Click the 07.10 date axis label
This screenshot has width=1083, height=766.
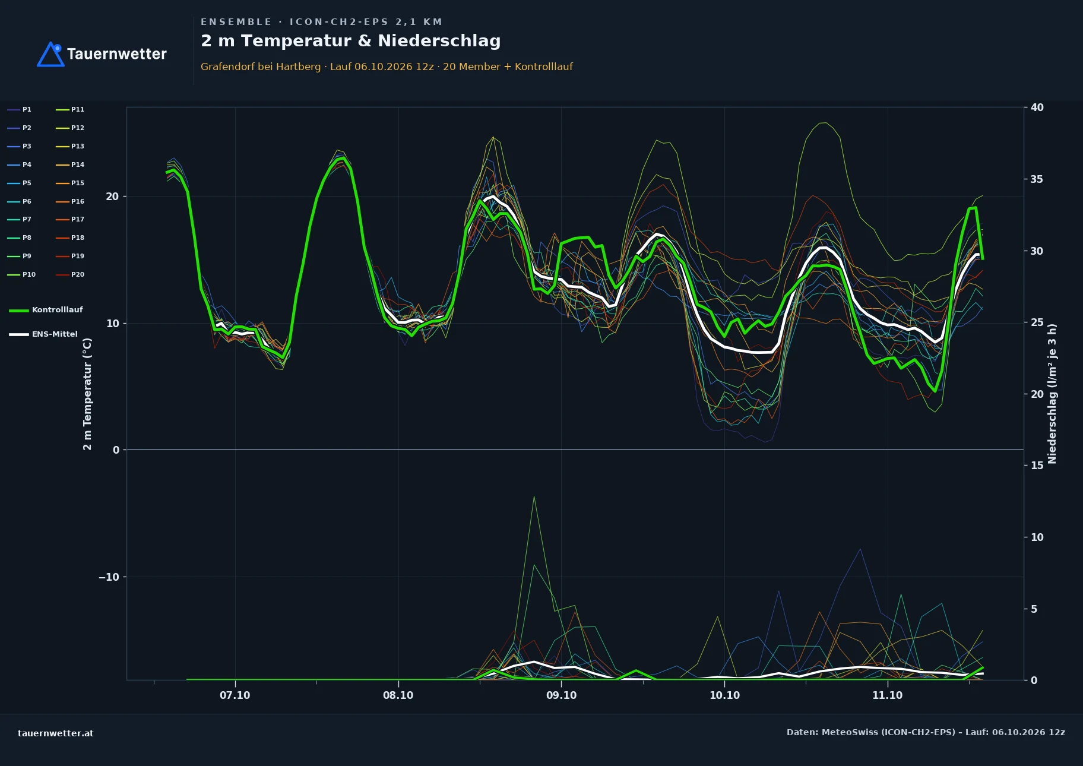point(235,695)
